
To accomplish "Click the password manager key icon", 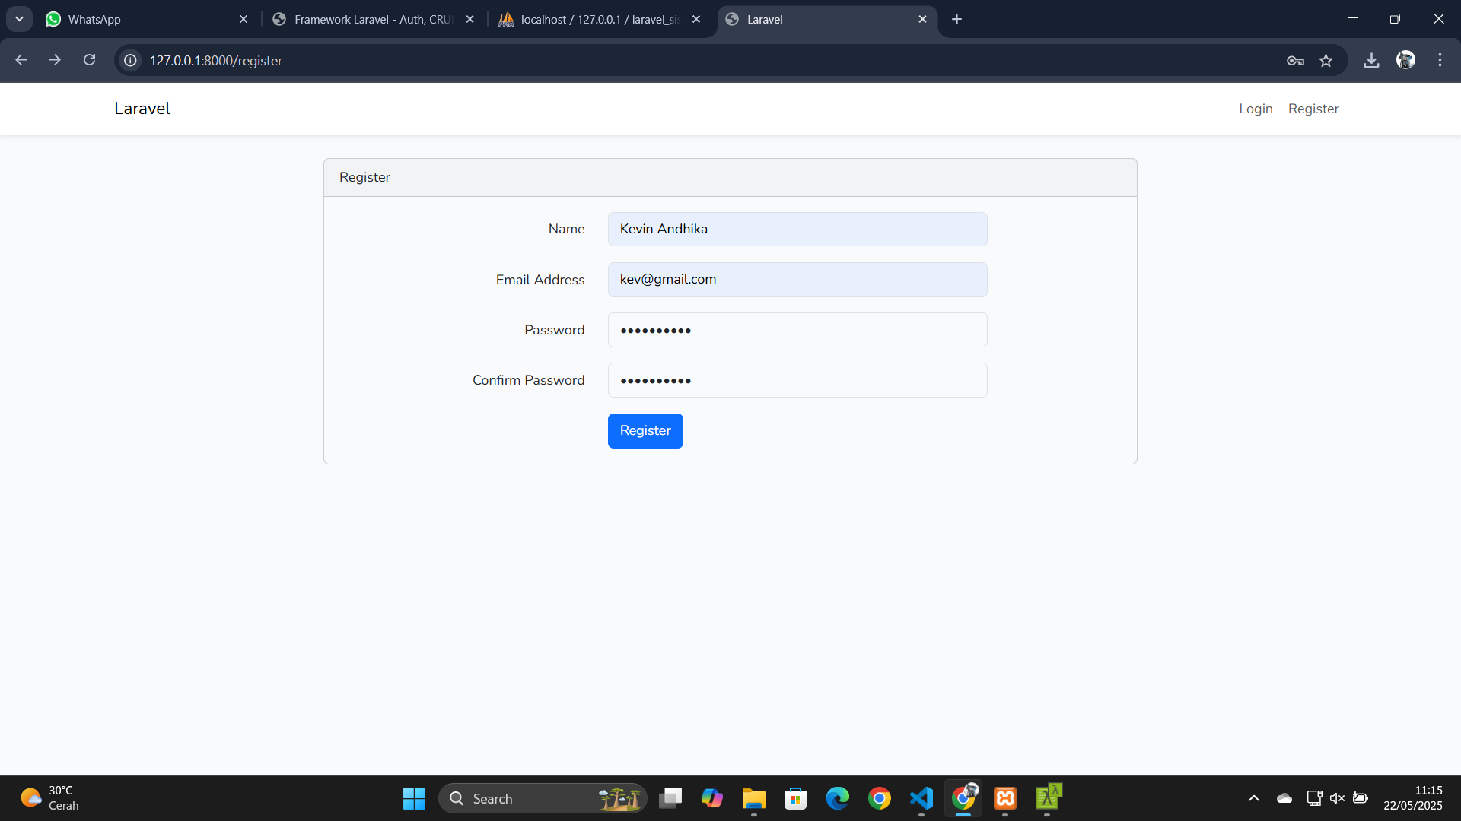I will pyautogui.click(x=1295, y=61).
